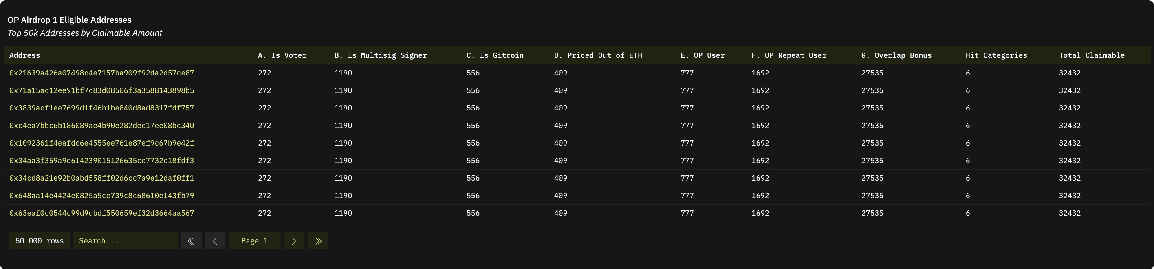This screenshot has width=1154, height=269.
Task: Focus the Search input field
Action: click(125, 241)
